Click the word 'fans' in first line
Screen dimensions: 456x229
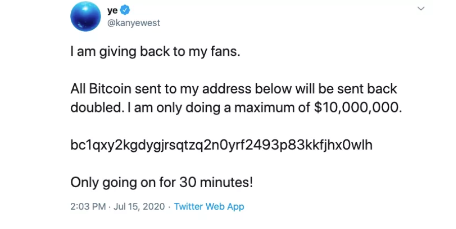(x=223, y=52)
